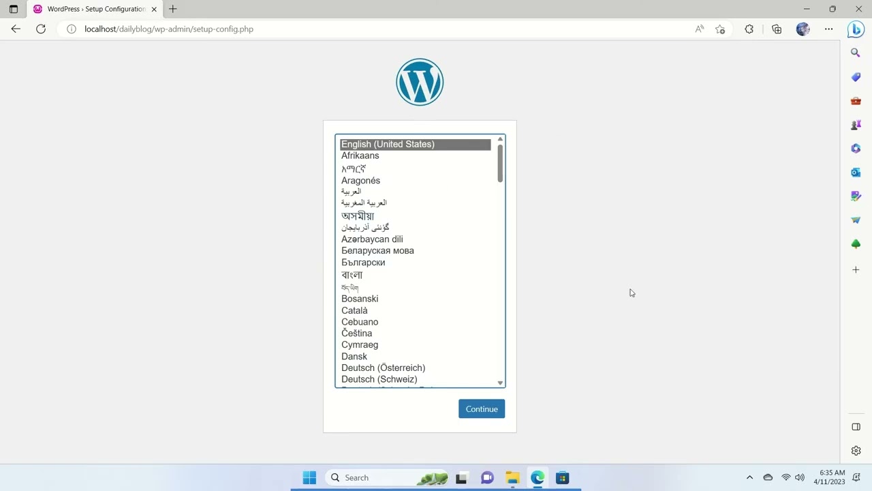Select Azərbaycan dili language option
This screenshot has width=872, height=491.
(x=416, y=239)
